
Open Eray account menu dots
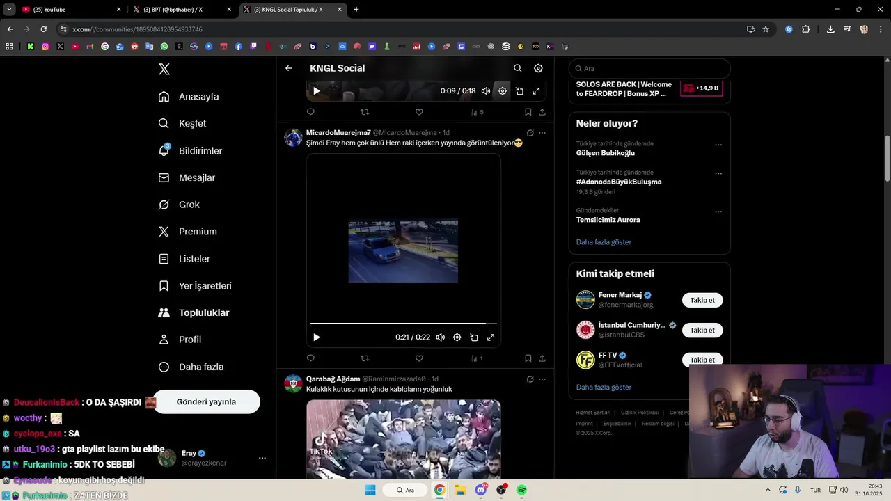(x=262, y=458)
